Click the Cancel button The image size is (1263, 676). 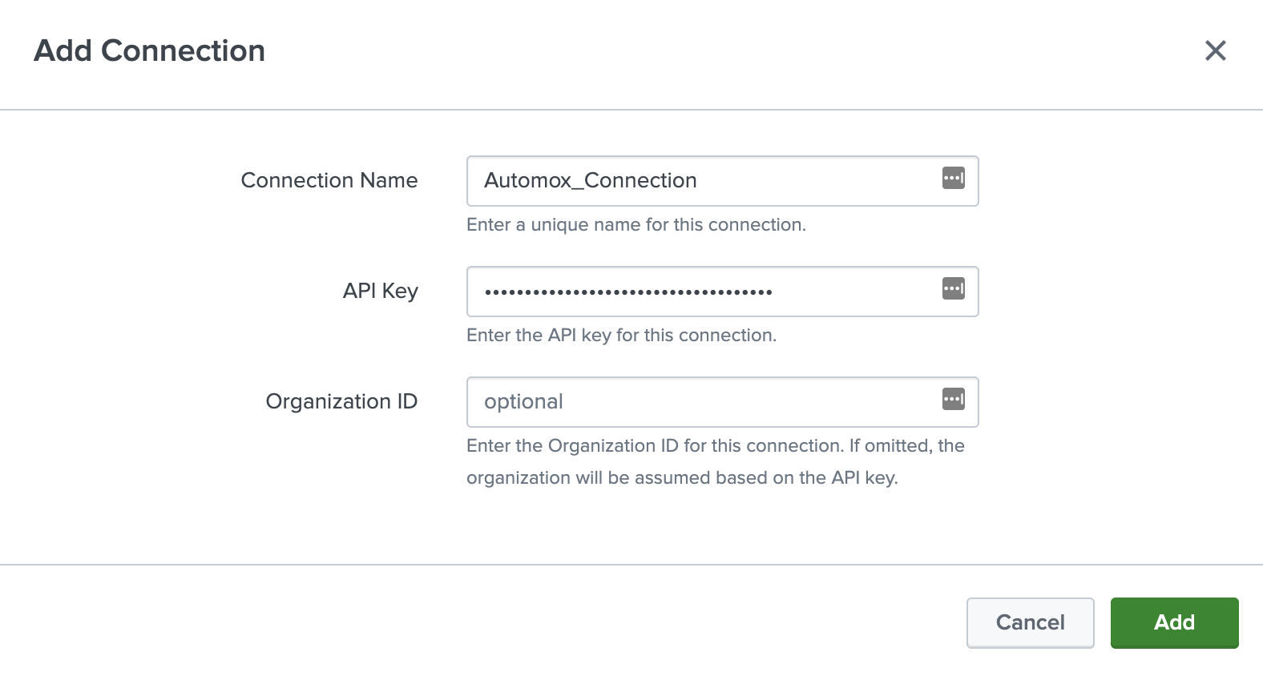(x=1030, y=622)
